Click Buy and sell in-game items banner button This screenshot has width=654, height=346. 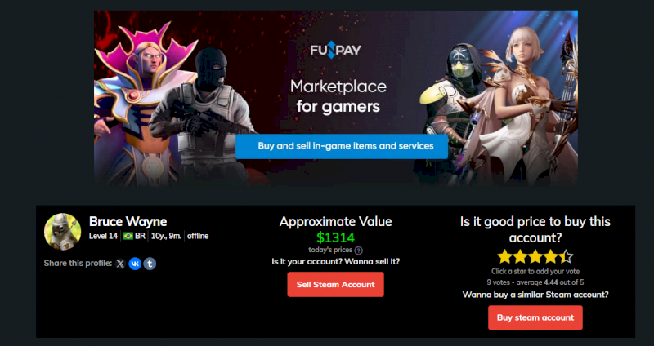pyautogui.click(x=342, y=146)
